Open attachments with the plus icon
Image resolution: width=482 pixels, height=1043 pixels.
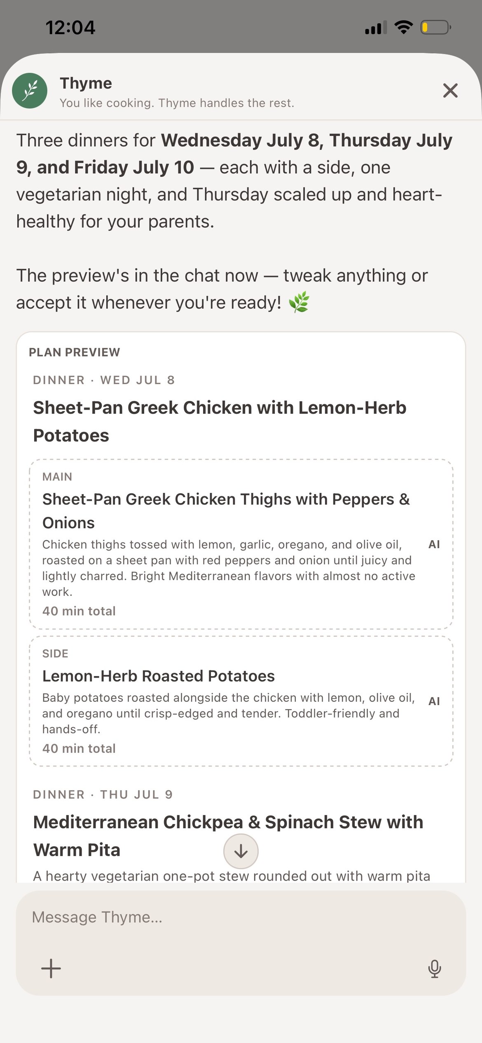point(51,968)
